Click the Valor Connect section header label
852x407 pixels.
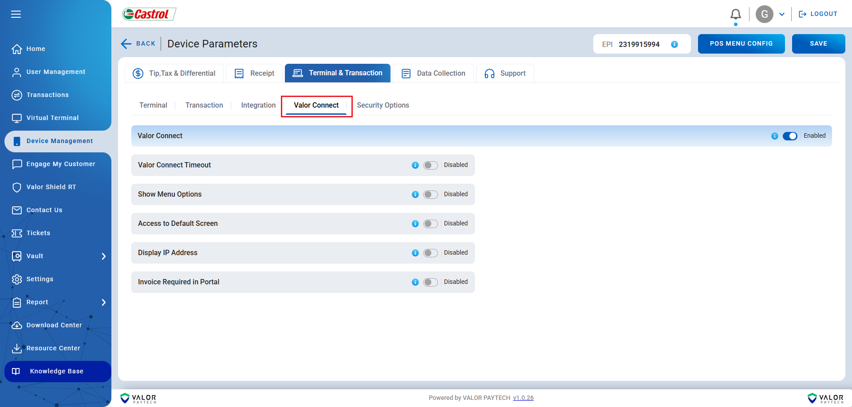[160, 136]
